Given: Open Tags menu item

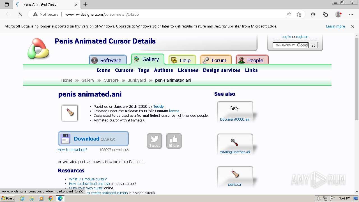Looking at the screenshot, I should click(143, 70).
